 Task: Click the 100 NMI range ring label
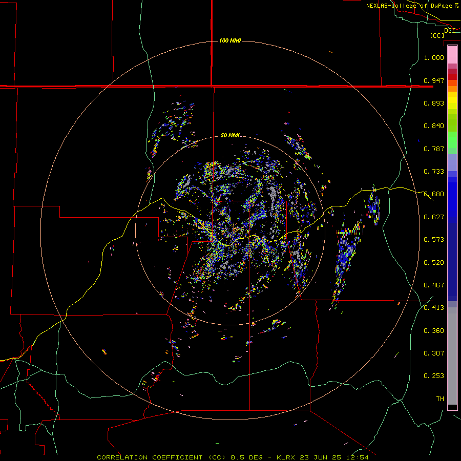click(230, 40)
